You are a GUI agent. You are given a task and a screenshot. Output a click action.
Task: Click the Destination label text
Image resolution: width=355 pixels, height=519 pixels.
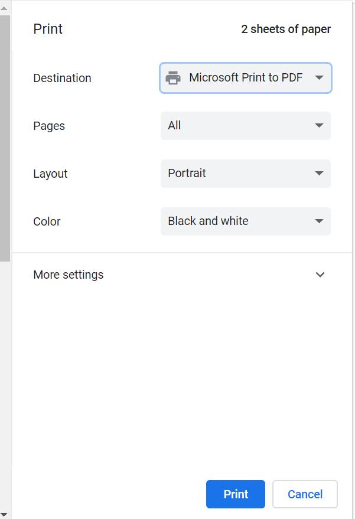62,78
